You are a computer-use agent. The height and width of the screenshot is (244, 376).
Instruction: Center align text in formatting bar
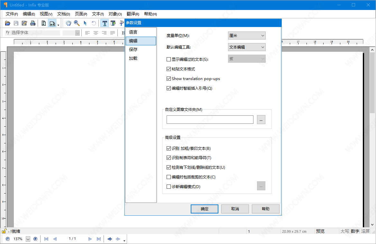pos(96,33)
